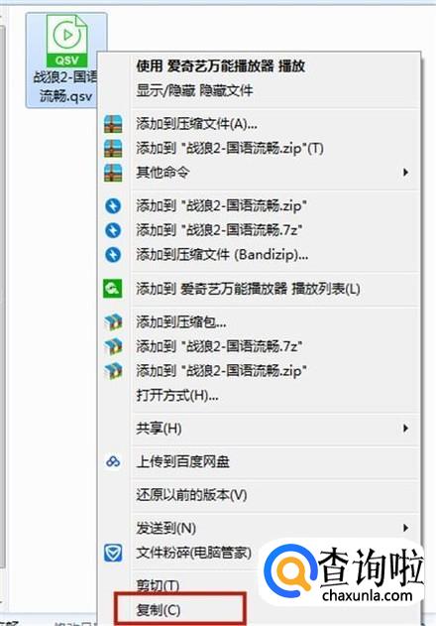Select 剪切(T) menu entry

tap(158, 585)
